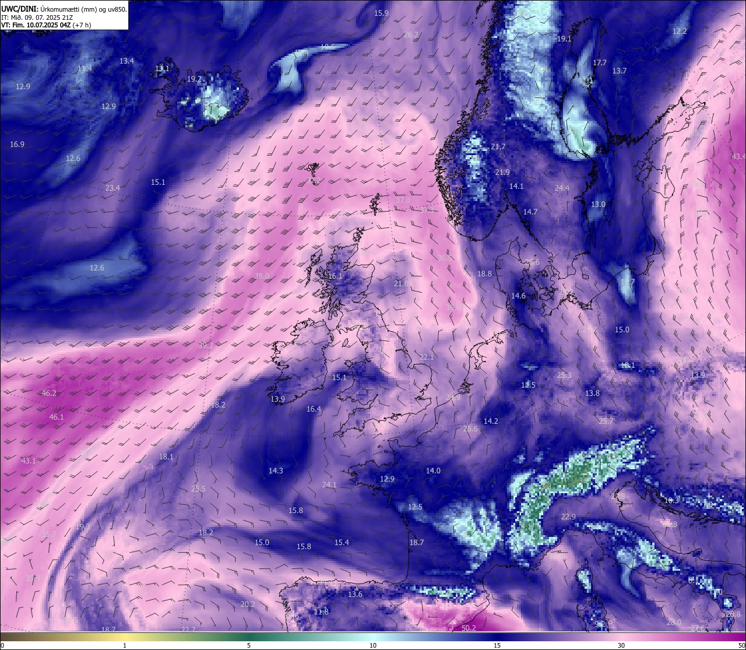Click the 18.8 value west of Denmark
Screen dimensions: 746x650
[484, 273]
